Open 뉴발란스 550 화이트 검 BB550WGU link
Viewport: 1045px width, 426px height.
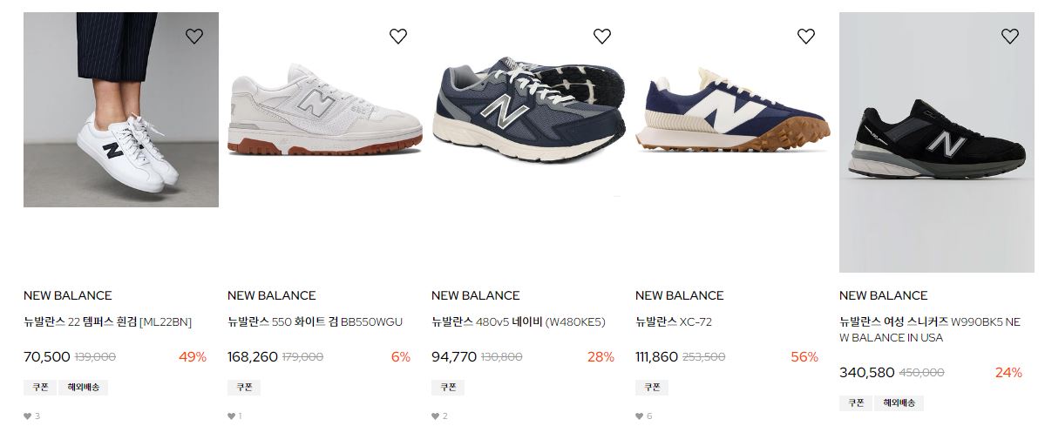tap(315, 322)
